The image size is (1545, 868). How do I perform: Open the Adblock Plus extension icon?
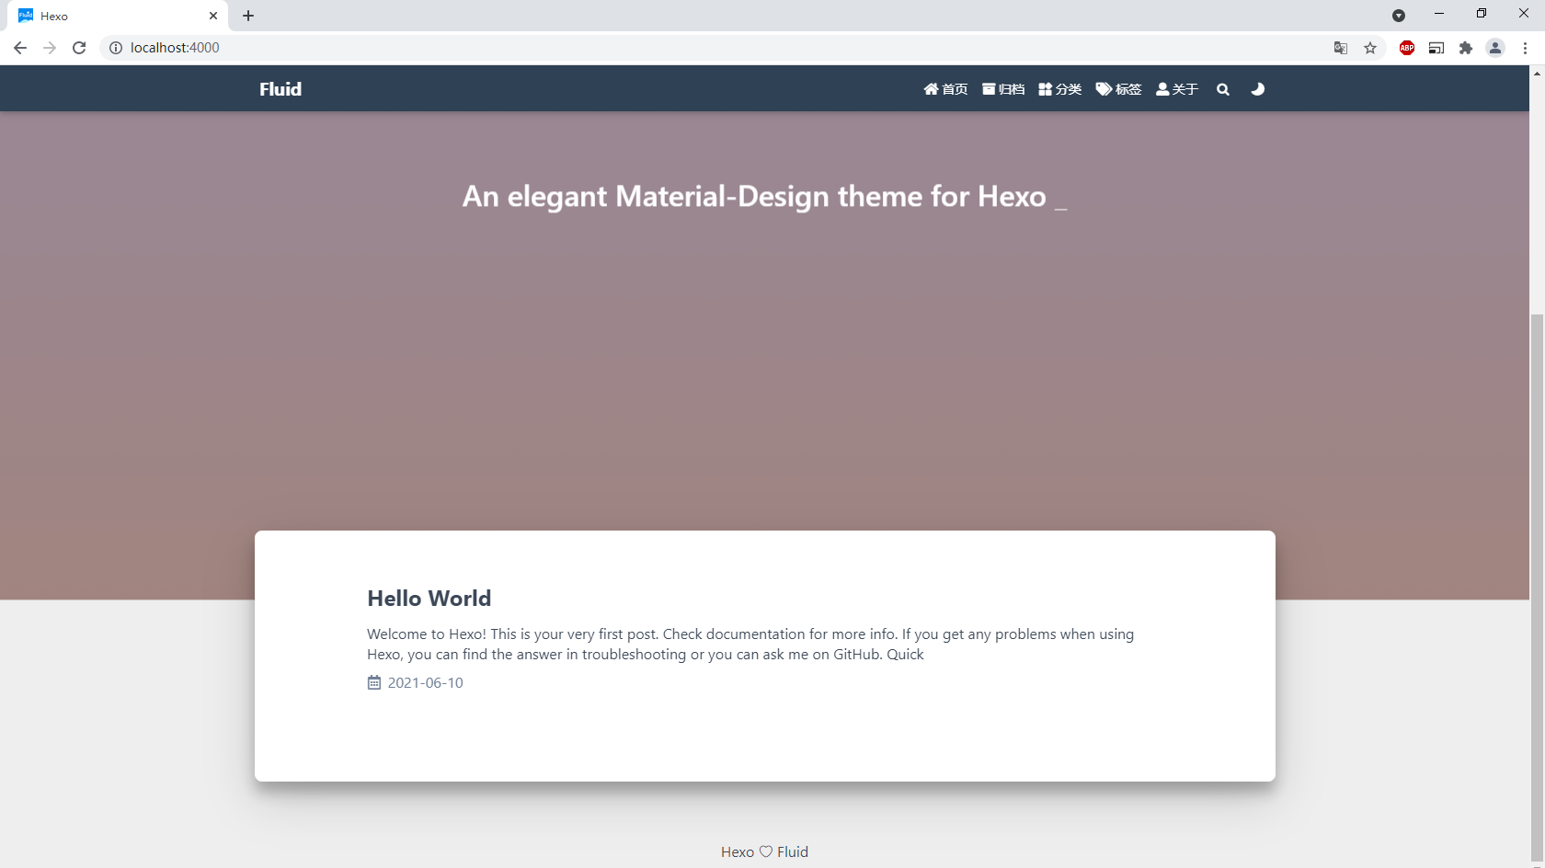tap(1407, 48)
